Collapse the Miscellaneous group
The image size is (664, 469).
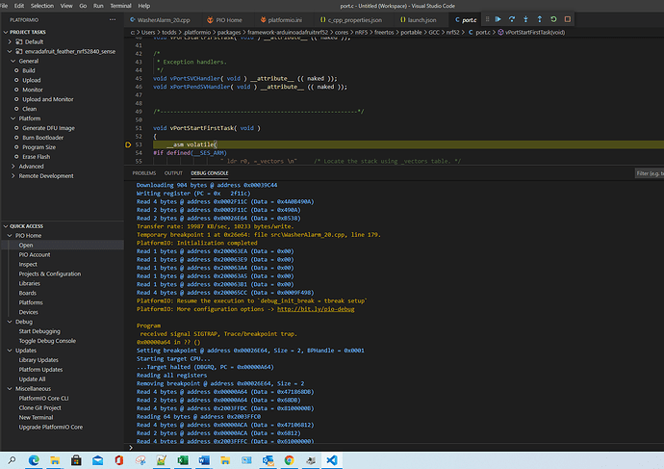[10, 389]
